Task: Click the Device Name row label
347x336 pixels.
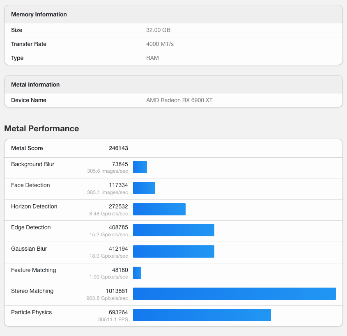Action: (29, 100)
